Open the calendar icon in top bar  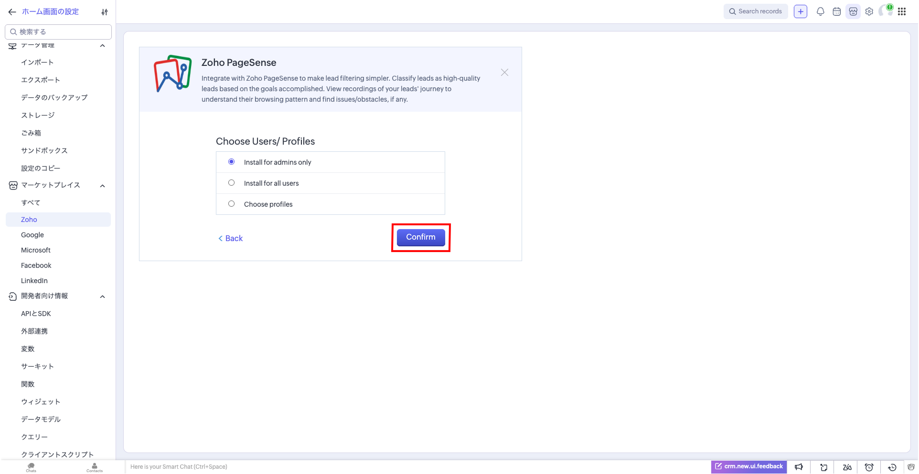(x=836, y=11)
